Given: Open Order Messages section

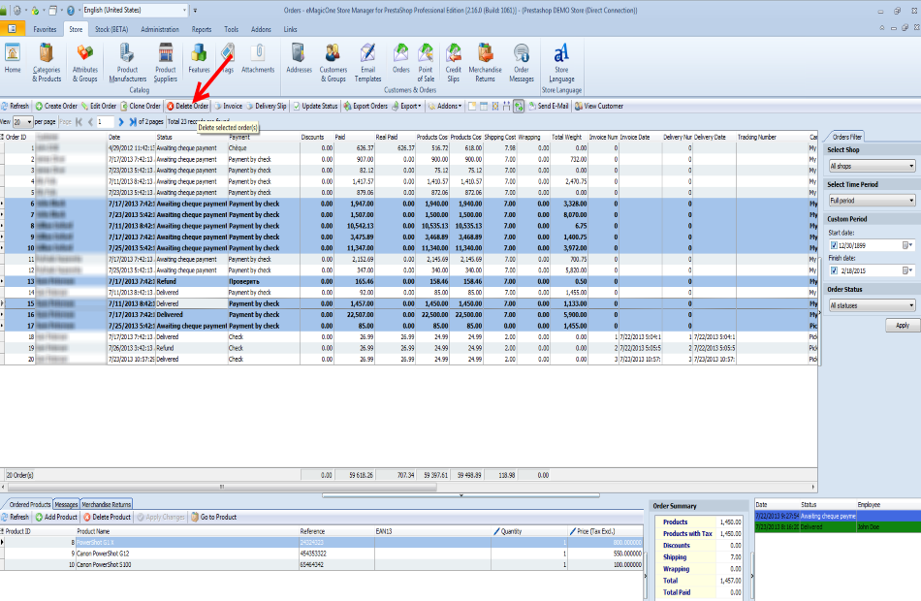Looking at the screenshot, I should coord(521,62).
